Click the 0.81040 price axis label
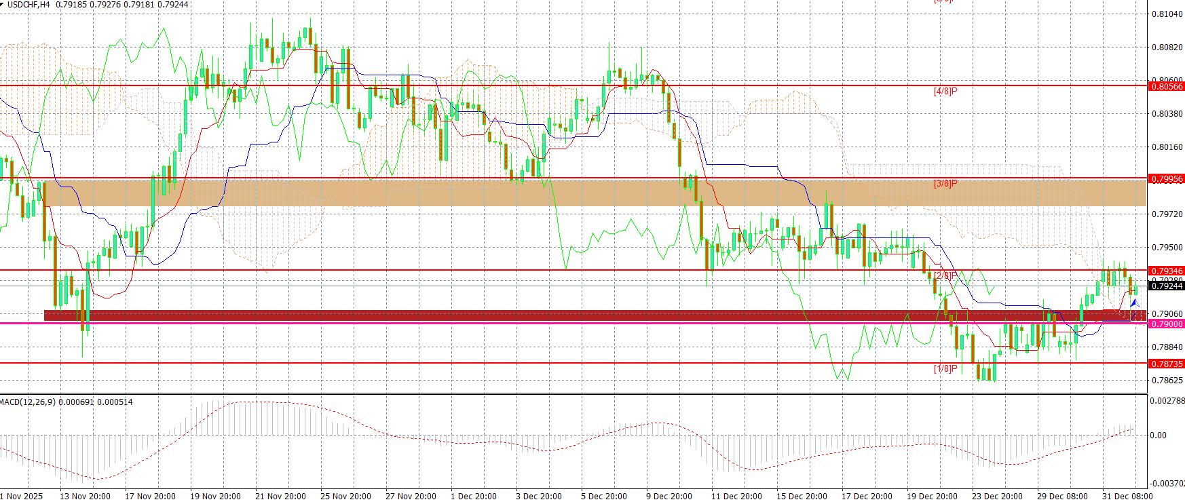Screen dimensions: 1185x502 tap(1167, 14)
